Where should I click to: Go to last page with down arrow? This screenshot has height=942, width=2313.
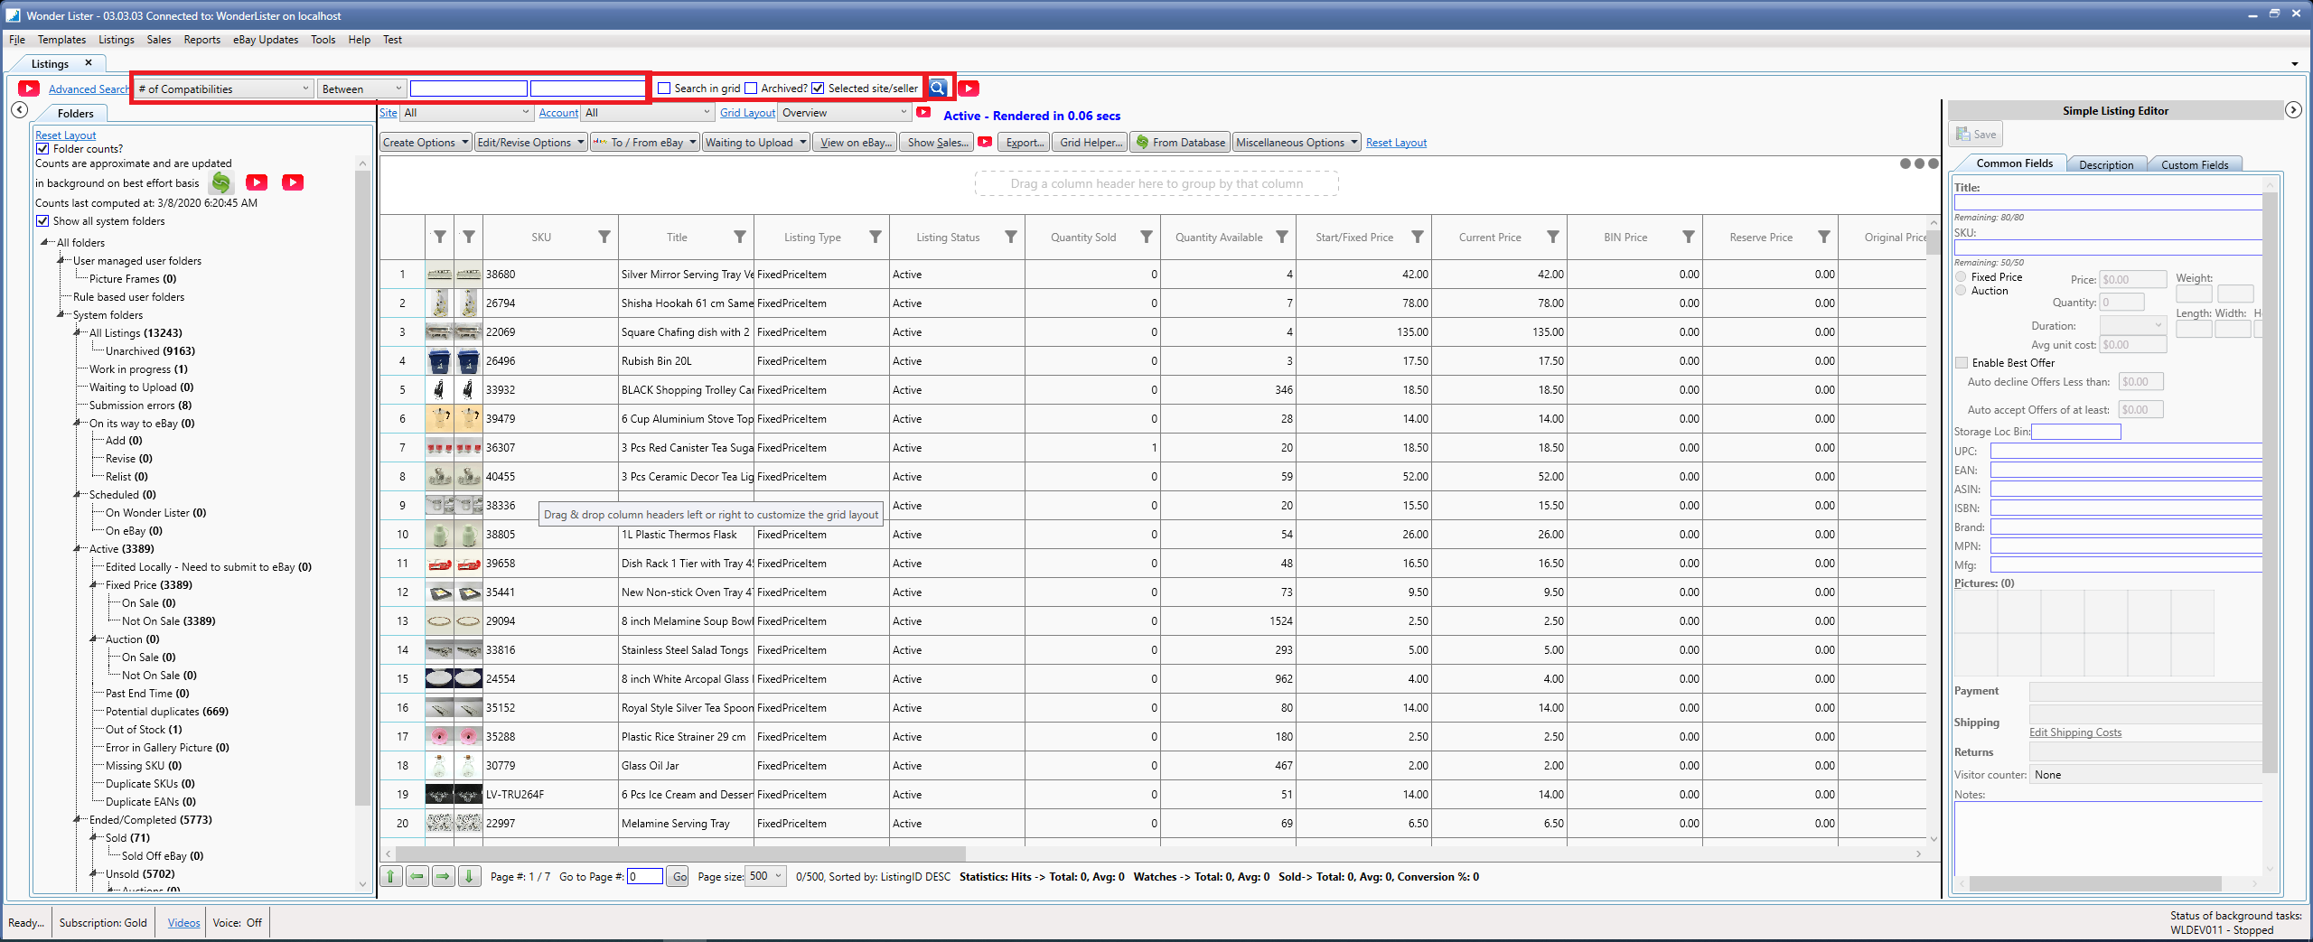[x=470, y=876]
